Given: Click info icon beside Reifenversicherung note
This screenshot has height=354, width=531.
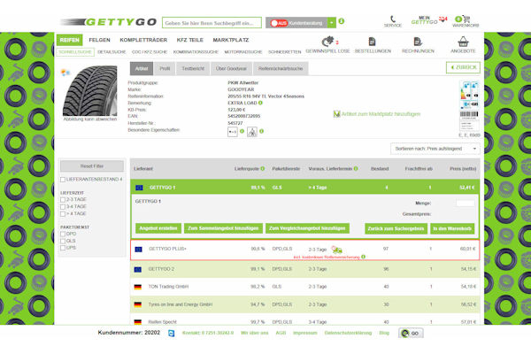Looking at the screenshot, I should tap(363, 257).
